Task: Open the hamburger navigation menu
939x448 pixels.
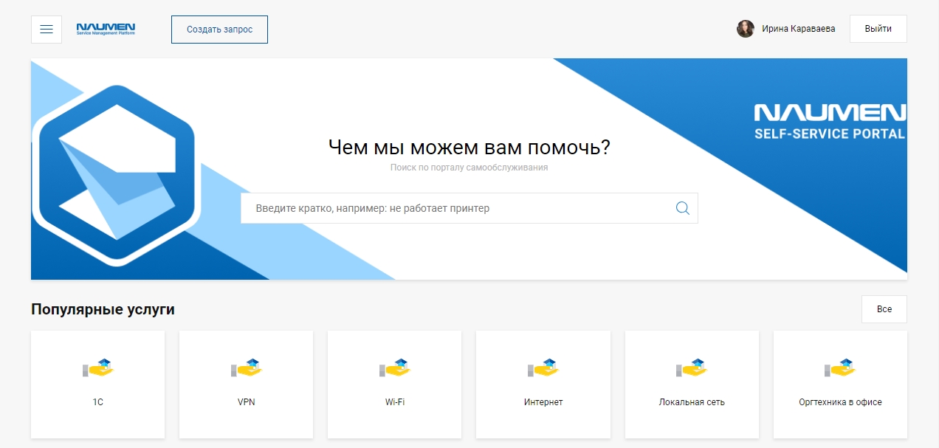Action: click(x=47, y=30)
